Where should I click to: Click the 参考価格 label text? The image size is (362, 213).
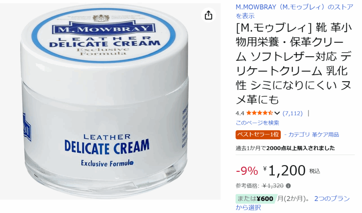pos(247,186)
